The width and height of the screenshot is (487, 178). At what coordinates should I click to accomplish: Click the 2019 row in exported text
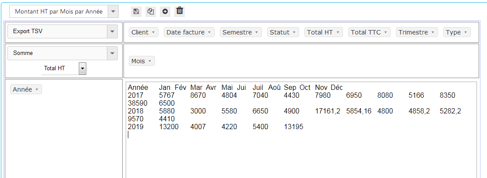[x=135, y=127]
